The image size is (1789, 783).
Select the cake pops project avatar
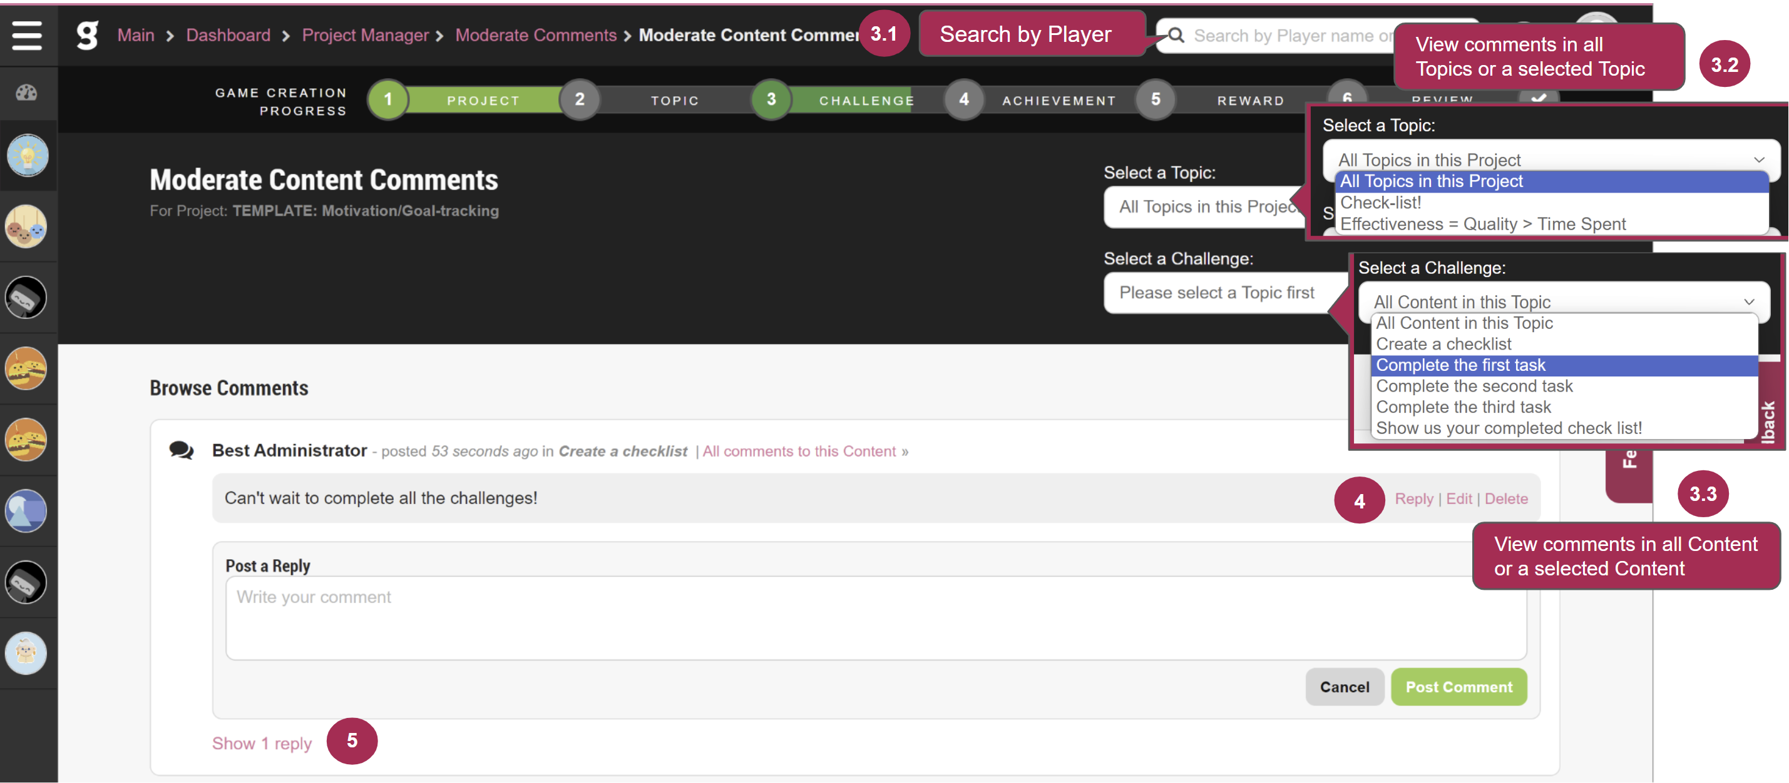26,226
